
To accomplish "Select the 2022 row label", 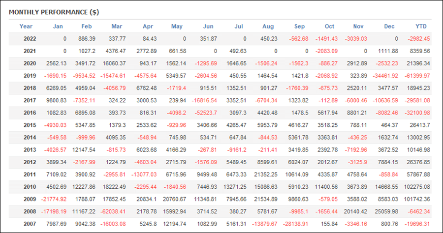I will point(30,39).
